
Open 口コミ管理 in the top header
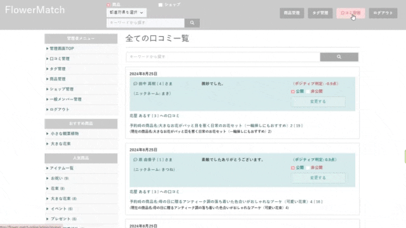(351, 13)
